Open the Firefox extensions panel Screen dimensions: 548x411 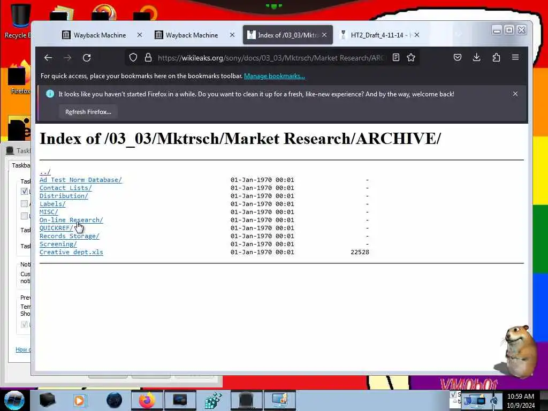point(496,57)
